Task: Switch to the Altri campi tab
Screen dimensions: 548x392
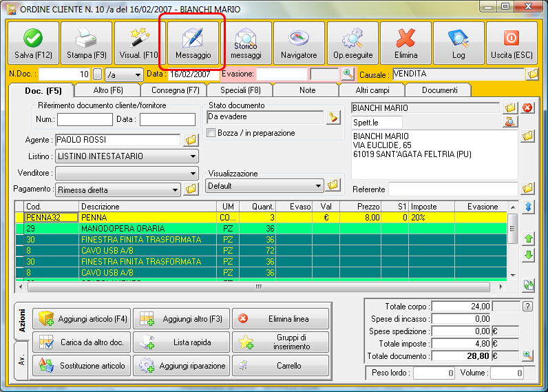Action: pos(372,90)
